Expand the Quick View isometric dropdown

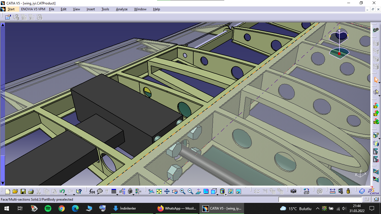218,194
